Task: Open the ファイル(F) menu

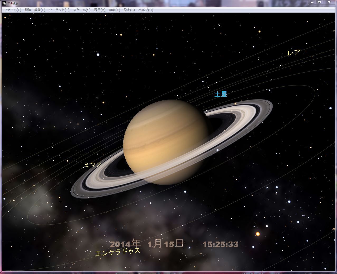Action: click(x=12, y=10)
